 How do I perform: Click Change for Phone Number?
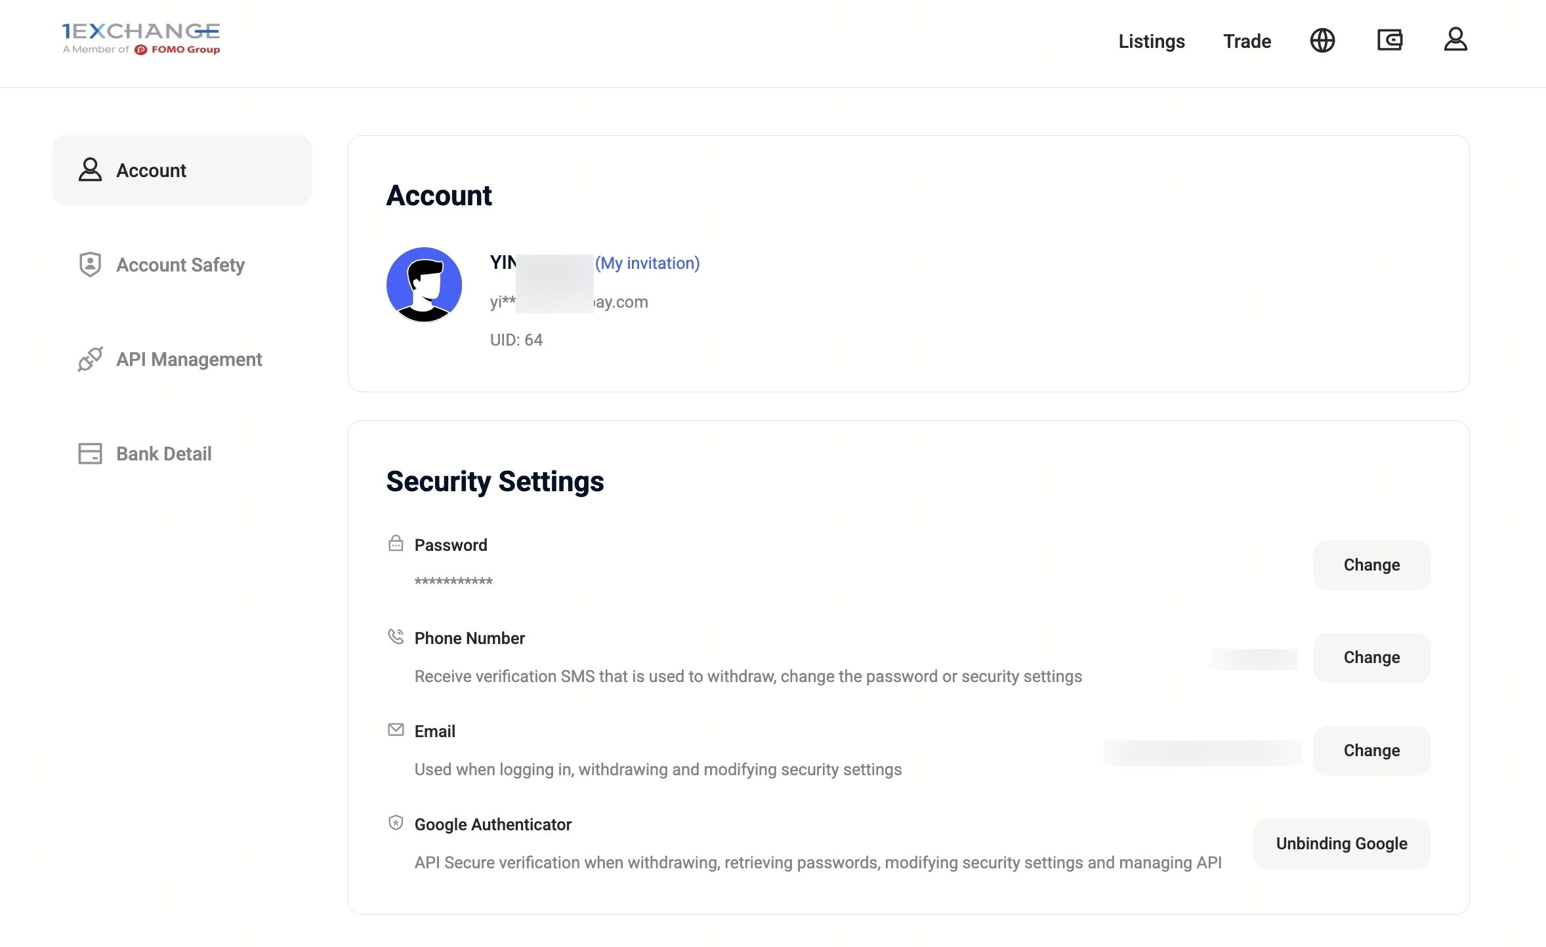tap(1371, 658)
